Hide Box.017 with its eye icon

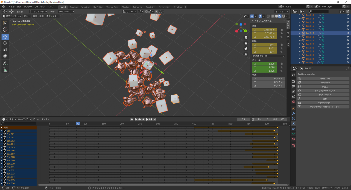pos(348,33)
